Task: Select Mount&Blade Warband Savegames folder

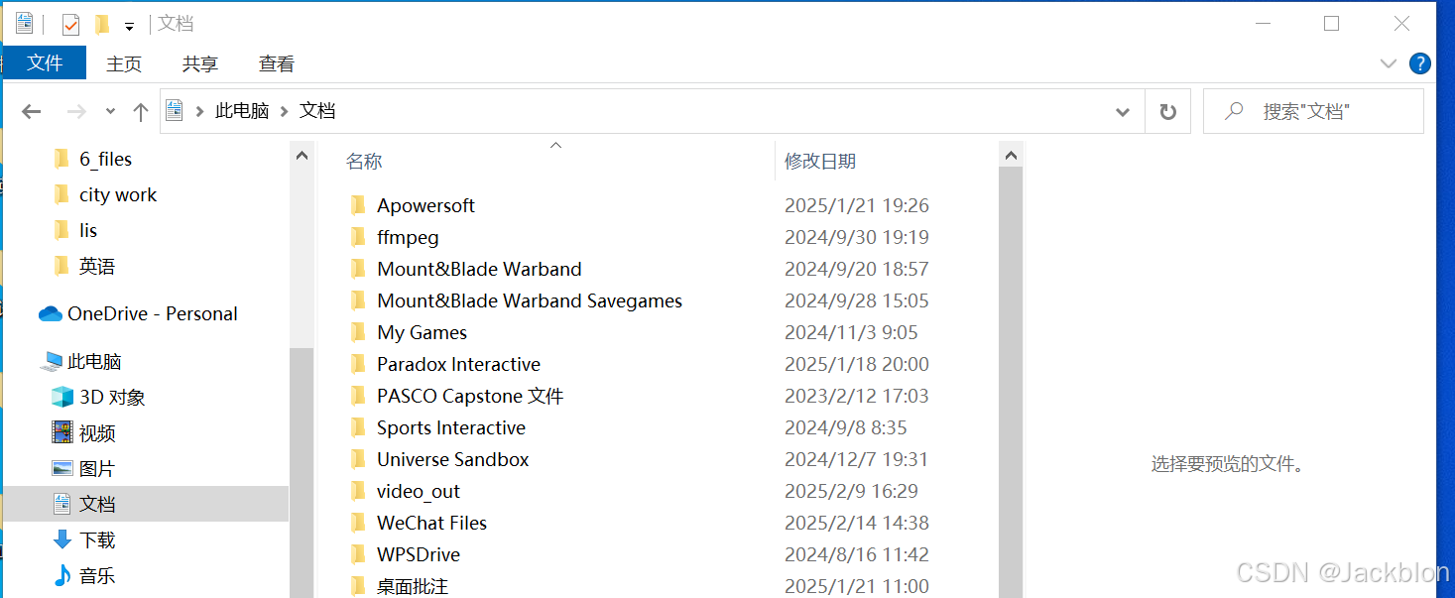Action: click(530, 300)
